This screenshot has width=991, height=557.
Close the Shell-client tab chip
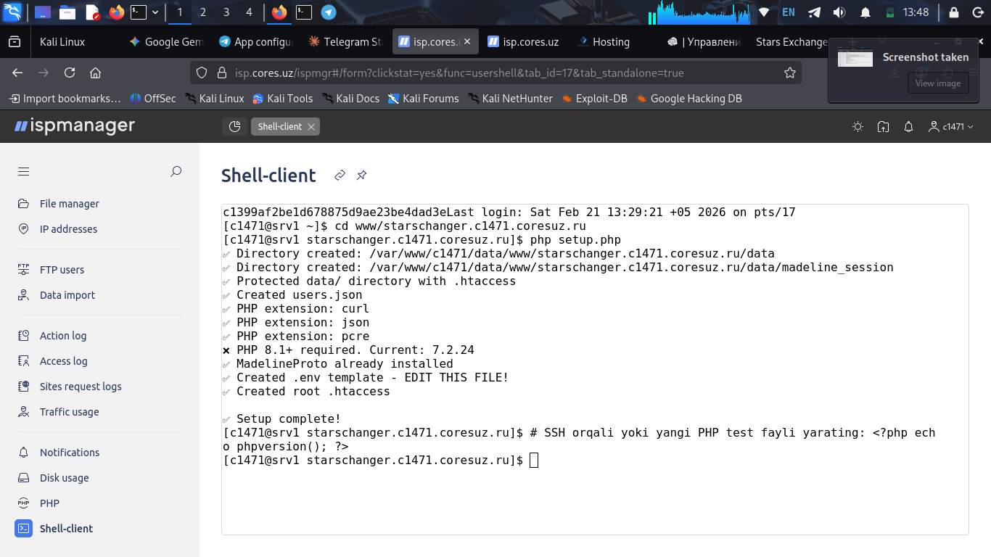(x=311, y=127)
